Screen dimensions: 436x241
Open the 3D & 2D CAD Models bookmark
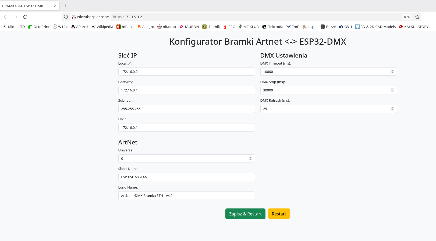pyautogui.click(x=375, y=27)
